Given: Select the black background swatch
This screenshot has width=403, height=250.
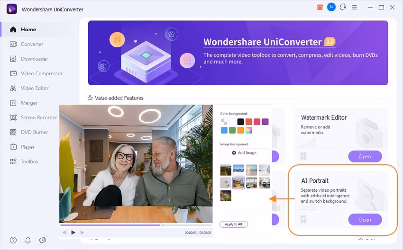Looking at the screenshot, I should pos(240,122).
